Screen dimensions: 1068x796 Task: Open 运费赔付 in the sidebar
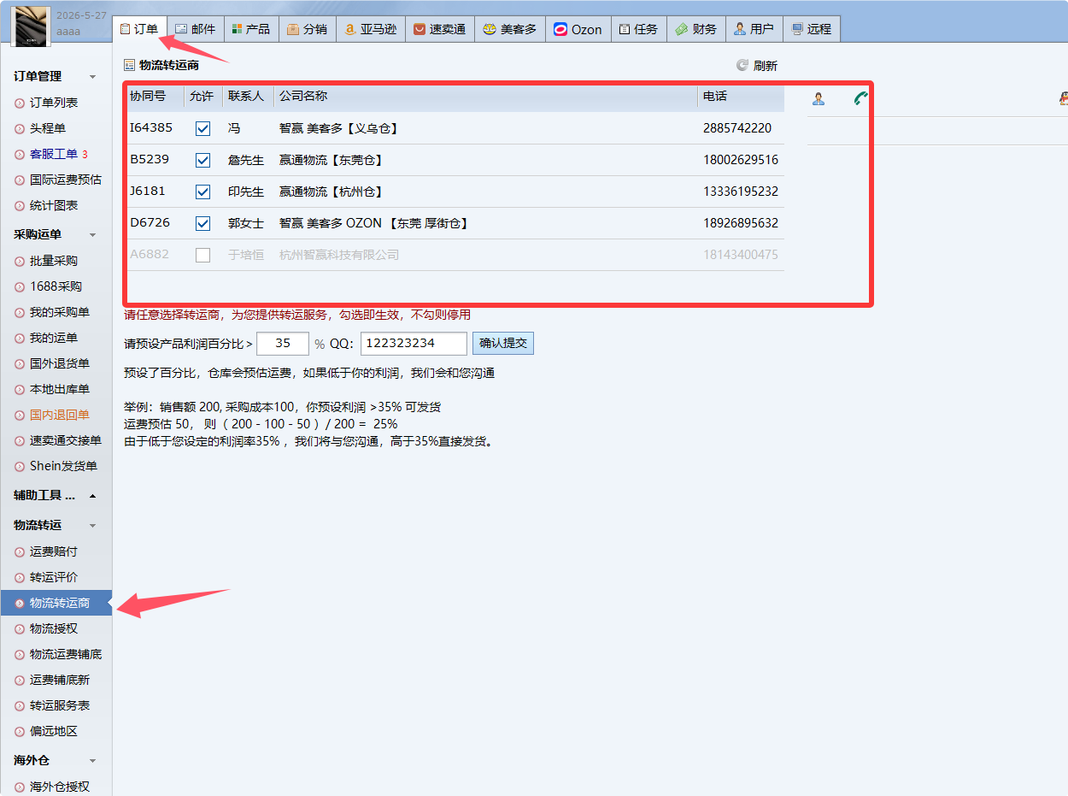54,551
